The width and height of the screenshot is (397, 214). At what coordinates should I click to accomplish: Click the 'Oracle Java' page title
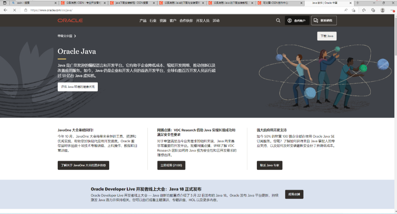[x=77, y=51]
